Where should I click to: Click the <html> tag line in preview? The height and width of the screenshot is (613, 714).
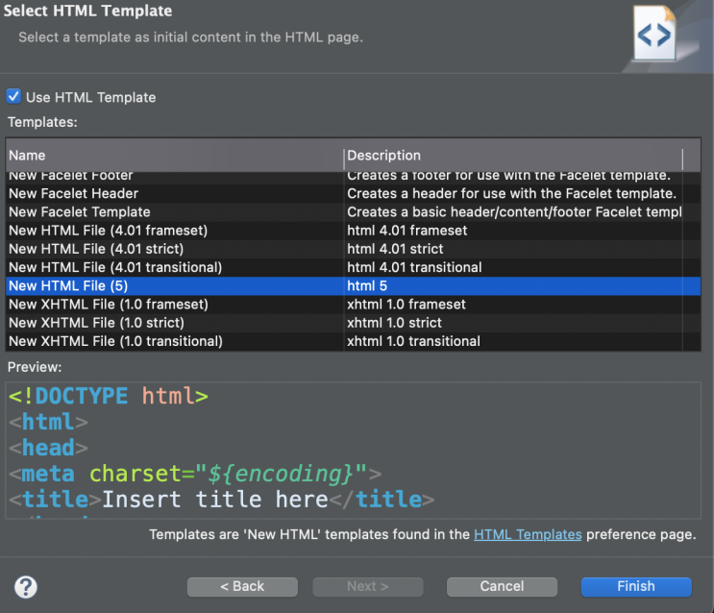pyautogui.click(x=48, y=422)
